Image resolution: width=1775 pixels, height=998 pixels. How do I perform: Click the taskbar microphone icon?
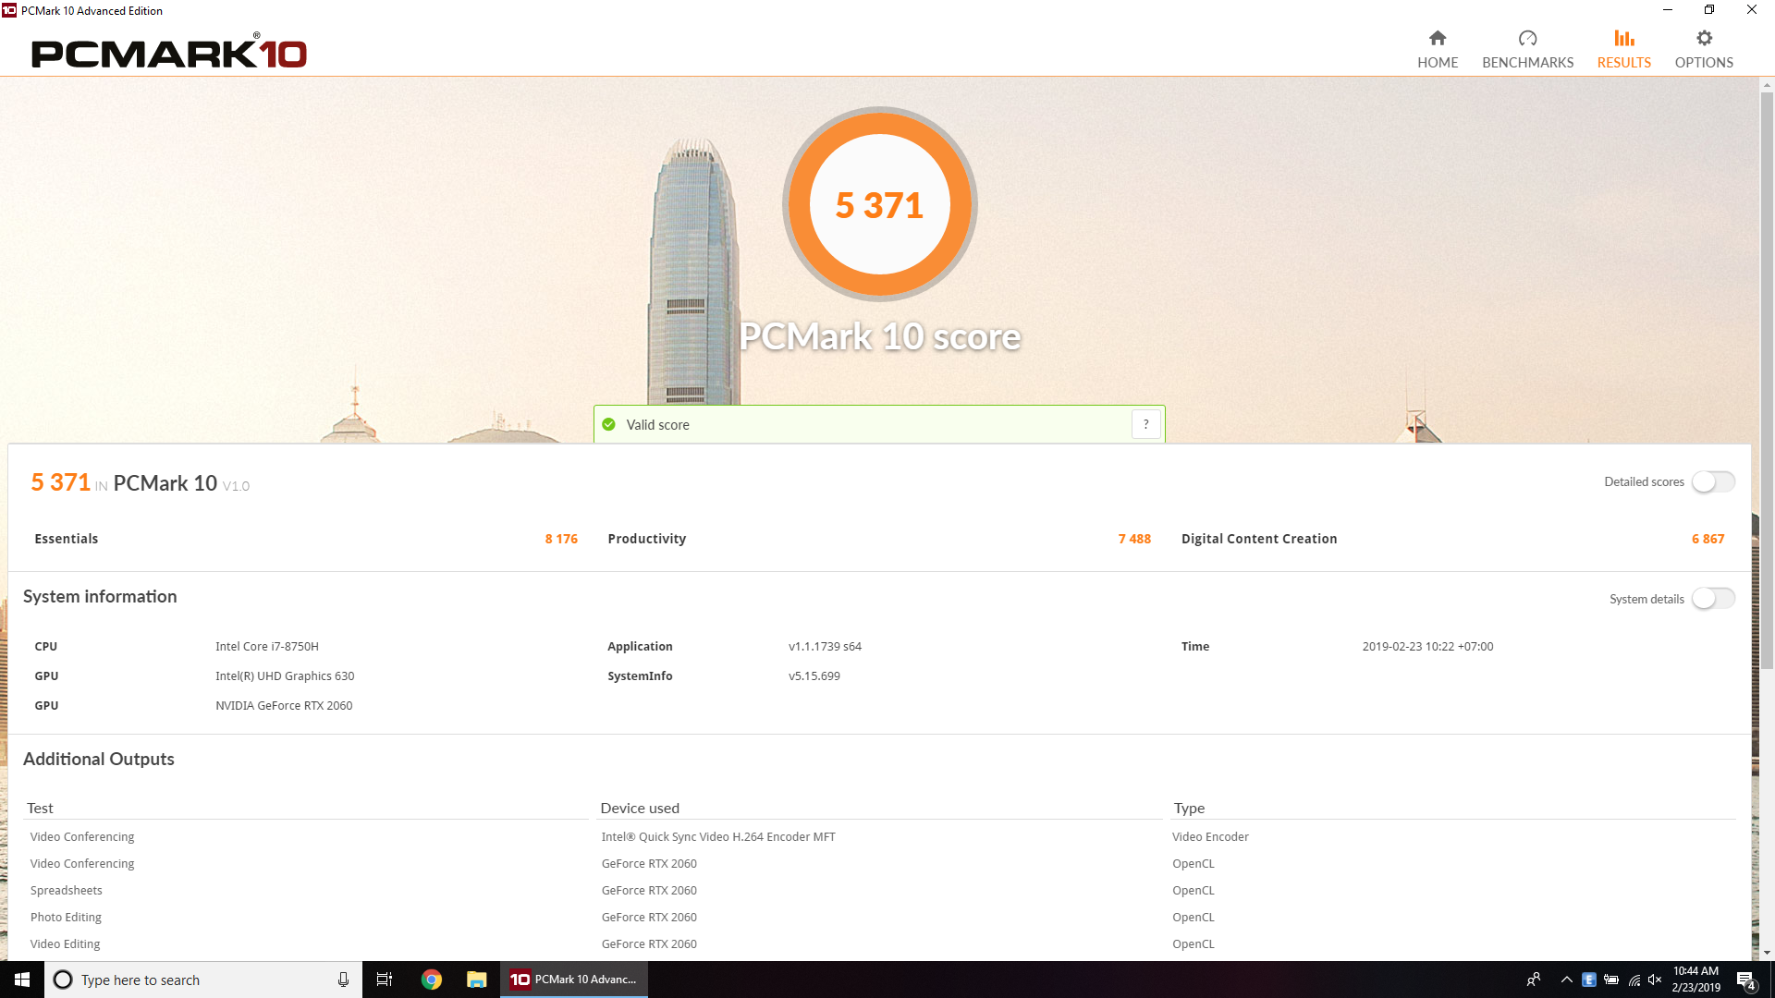(343, 980)
